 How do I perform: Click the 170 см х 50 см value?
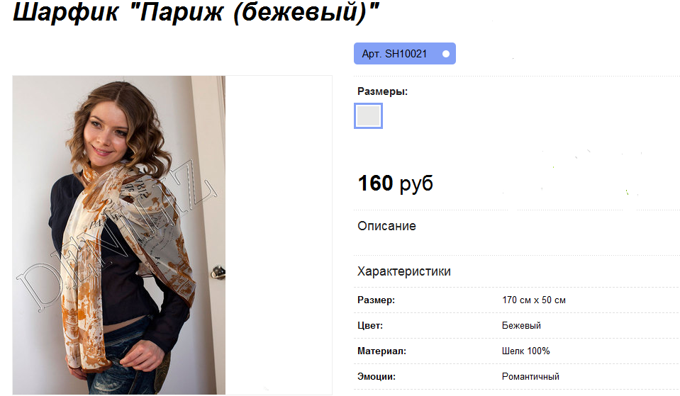pyautogui.click(x=534, y=300)
